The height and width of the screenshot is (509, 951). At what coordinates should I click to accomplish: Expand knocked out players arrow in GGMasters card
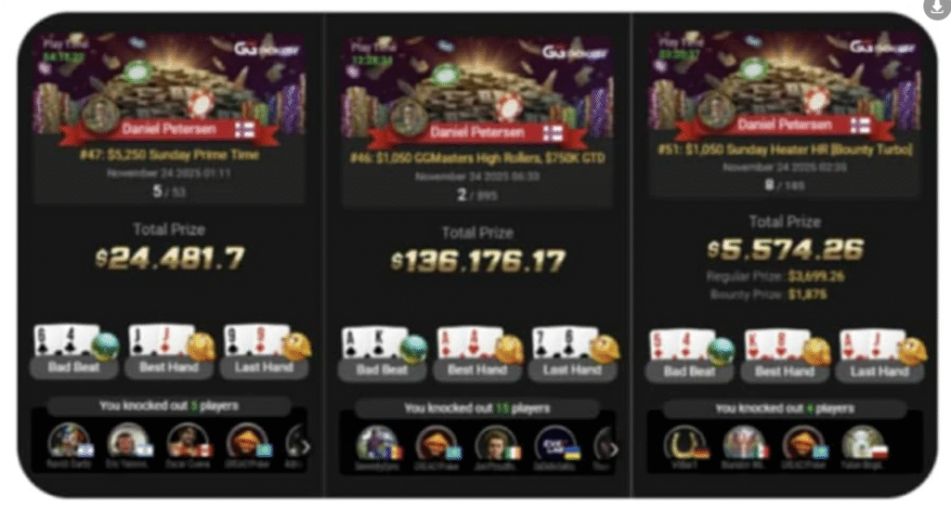[x=613, y=450]
